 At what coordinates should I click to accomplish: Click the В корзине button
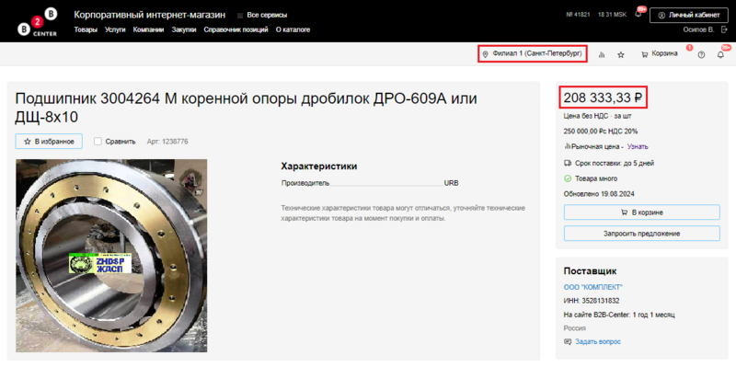point(641,212)
